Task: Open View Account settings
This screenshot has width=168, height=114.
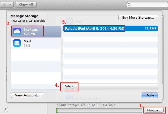Action: coord(28,95)
